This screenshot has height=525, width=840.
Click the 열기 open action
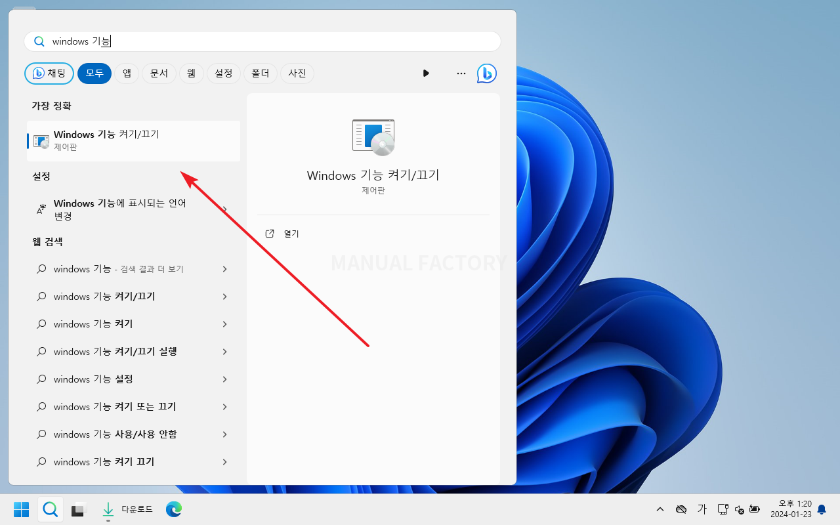(291, 234)
